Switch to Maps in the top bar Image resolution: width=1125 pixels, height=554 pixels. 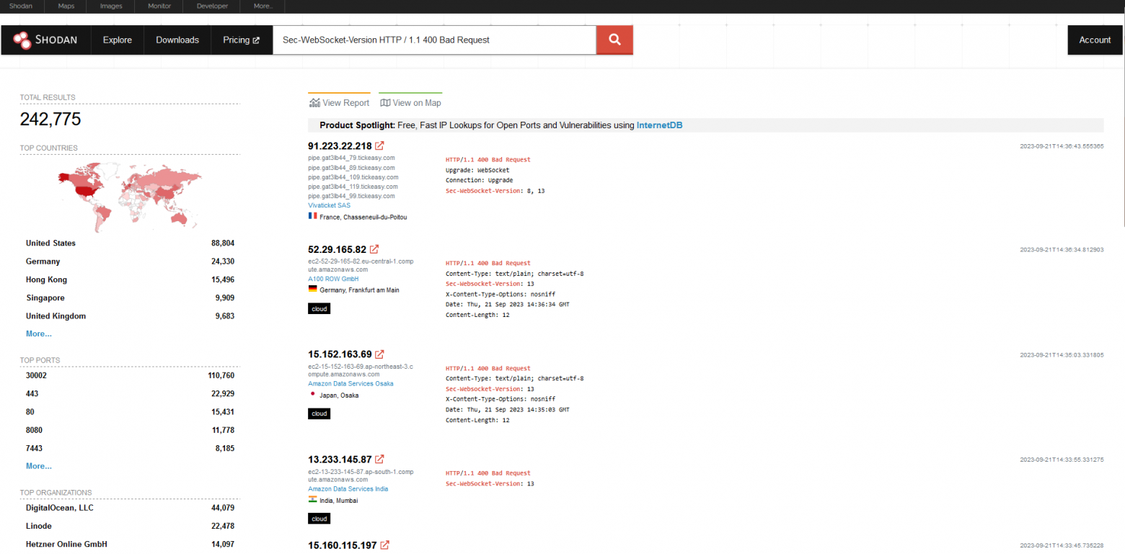pos(66,6)
